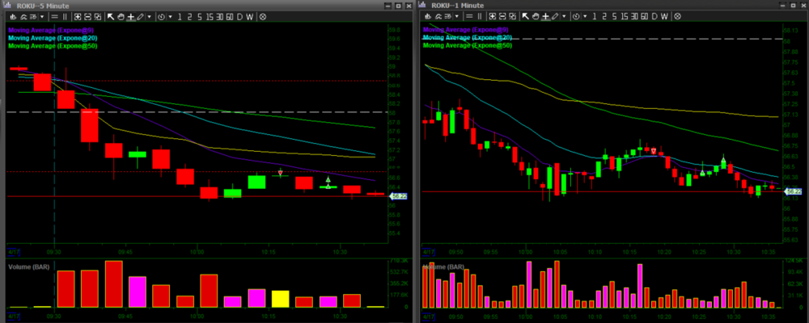Screen dimensions: 809x323
Task: Activate the crosshair tool in 1 Minute chart
Action: pos(545,16)
